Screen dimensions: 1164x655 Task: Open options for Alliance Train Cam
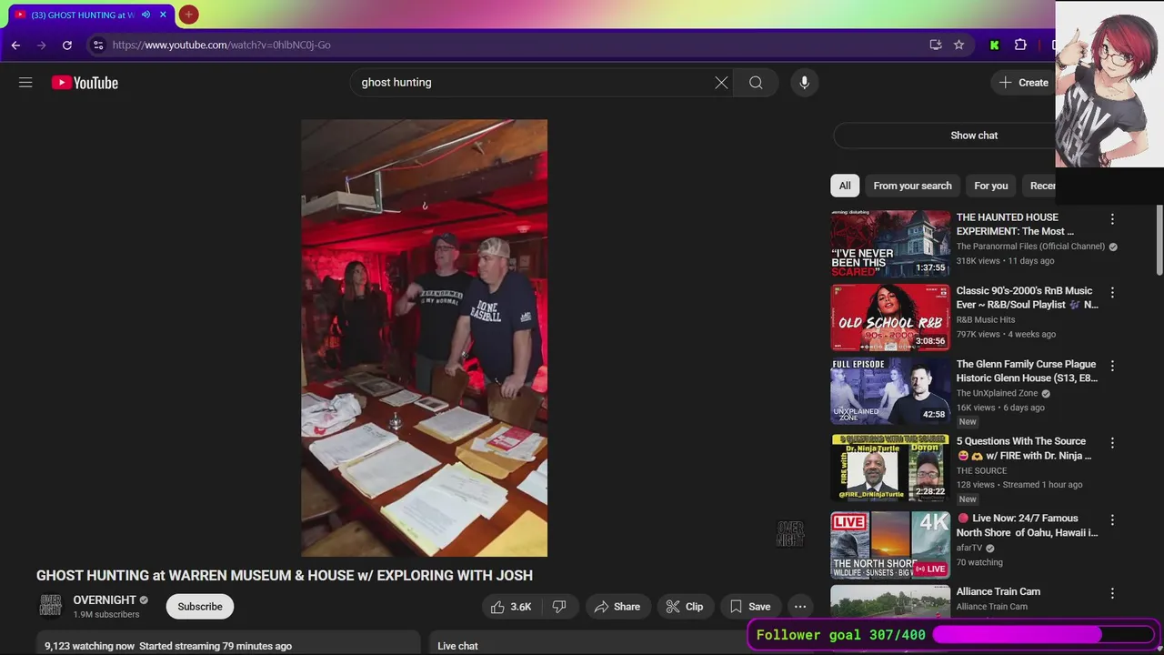[1111, 593]
